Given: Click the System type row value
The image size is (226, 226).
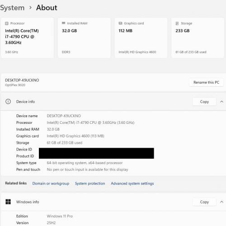Looking at the screenshot, I should [x=85, y=163].
